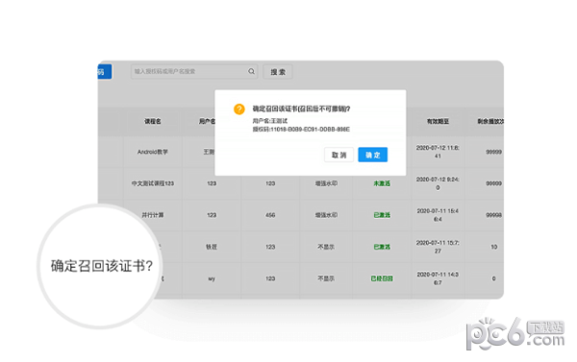Click the wy username cell
Screen dimensions: 577x362
coord(212,278)
